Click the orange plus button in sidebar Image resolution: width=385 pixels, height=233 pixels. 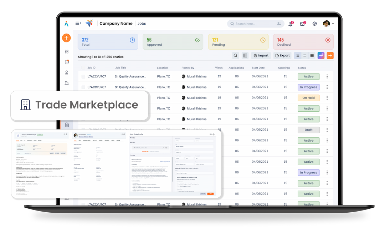[x=66, y=38]
